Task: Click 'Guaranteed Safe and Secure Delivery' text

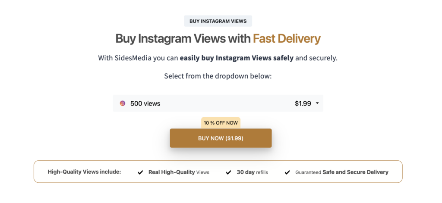Action: [x=342, y=172]
